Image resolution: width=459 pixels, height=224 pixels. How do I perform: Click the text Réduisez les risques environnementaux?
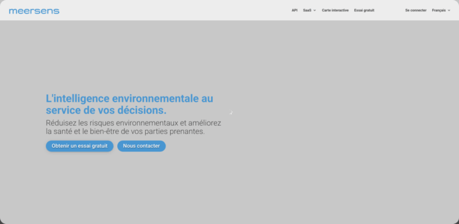(x=133, y=127)
